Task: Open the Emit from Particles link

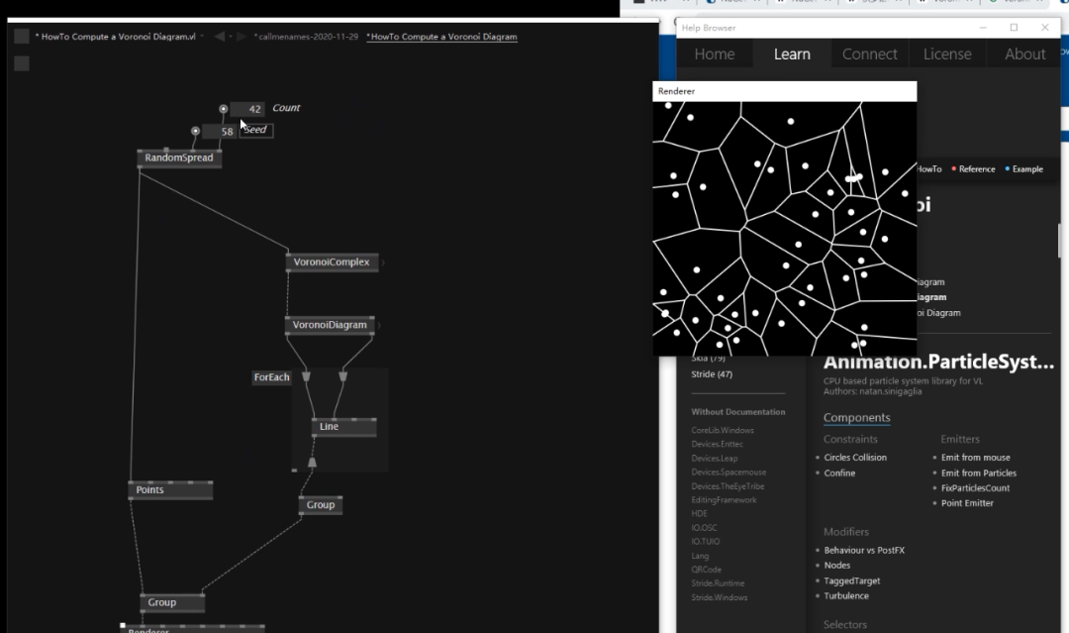Action: pyautogui.click(x=979, y=474)
